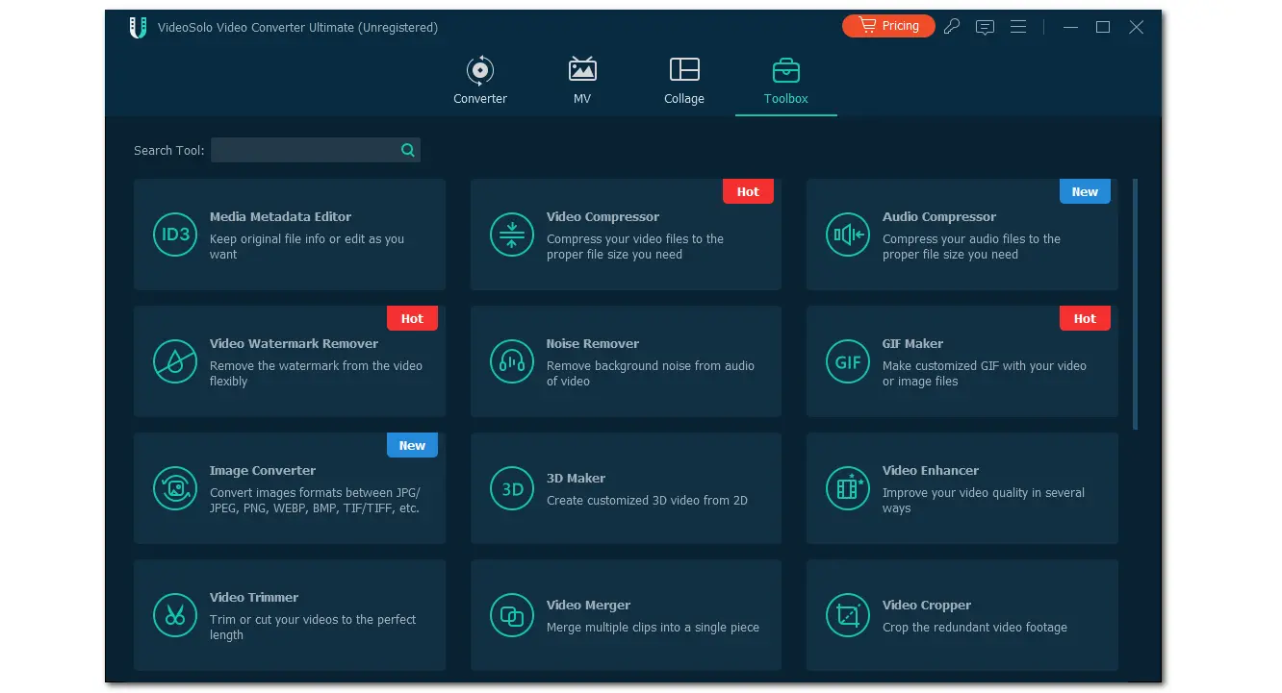Click the Audio Compressor speaker icon

coord(848,235)
